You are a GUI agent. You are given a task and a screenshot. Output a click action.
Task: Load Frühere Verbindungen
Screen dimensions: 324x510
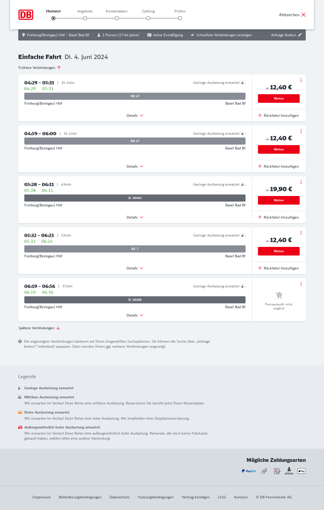pyautogui.click(x=40, y=68)
